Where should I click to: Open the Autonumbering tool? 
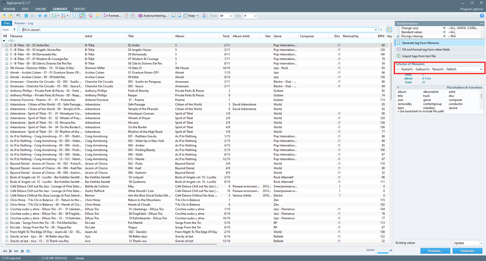pos(153,16)
